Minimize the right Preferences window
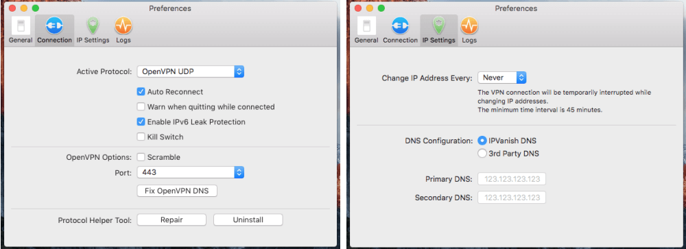686x249 pixels. pyautogui.click(x=370, y=8)
